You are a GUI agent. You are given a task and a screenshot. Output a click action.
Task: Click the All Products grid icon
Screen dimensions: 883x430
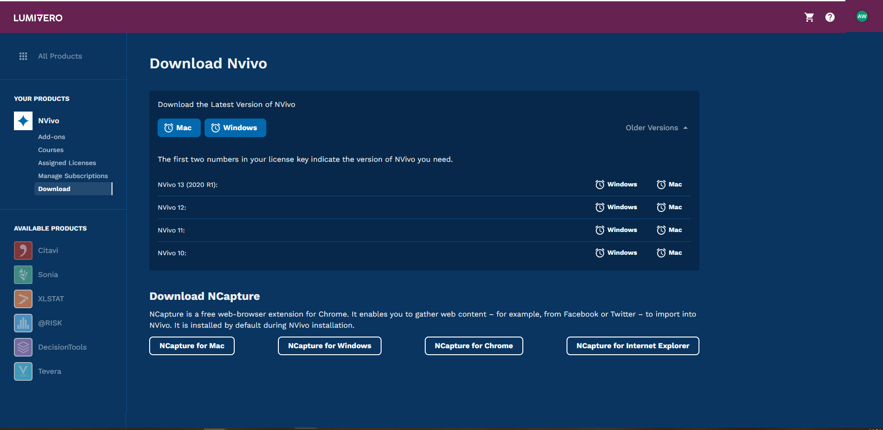coord(23,56)
